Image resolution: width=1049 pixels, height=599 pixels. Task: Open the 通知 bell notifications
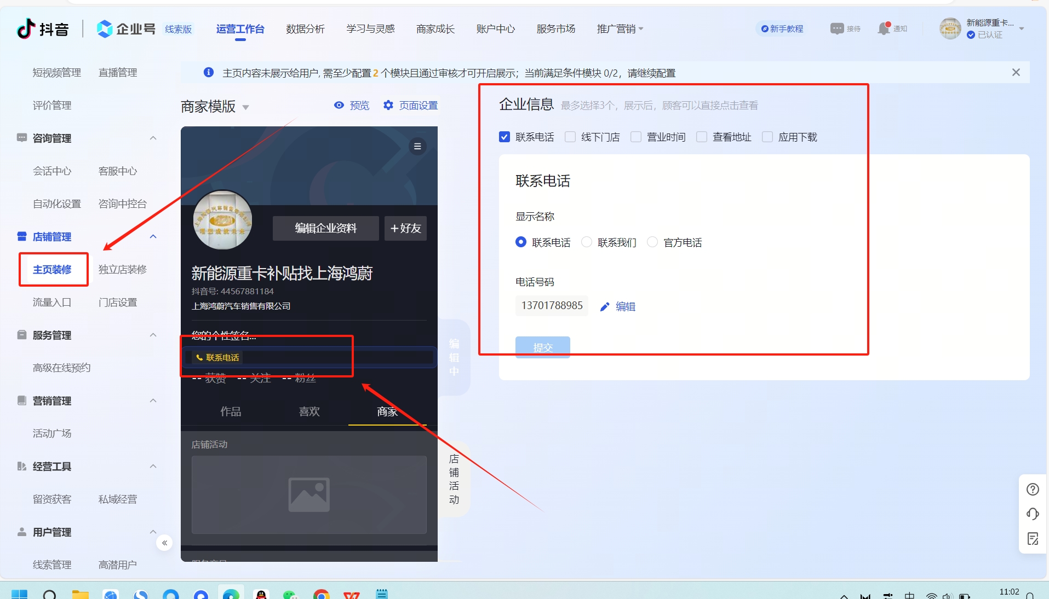click(x=884, y=28)
